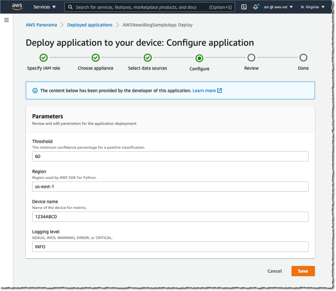
Task: Click the Logging level input field
Action: (x=170, y=247)
